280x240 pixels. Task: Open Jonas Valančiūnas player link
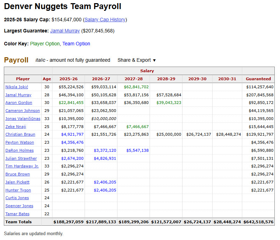pos(23,119)
